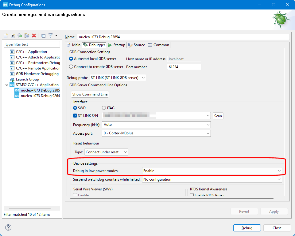Create a new launch configuration
The height and width of the screenshot is (236, 295).
tap(6, 36)
